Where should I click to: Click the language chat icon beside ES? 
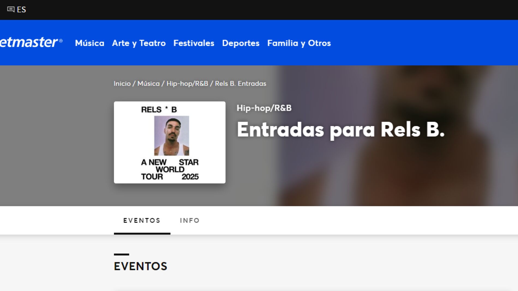click(11, 10)
